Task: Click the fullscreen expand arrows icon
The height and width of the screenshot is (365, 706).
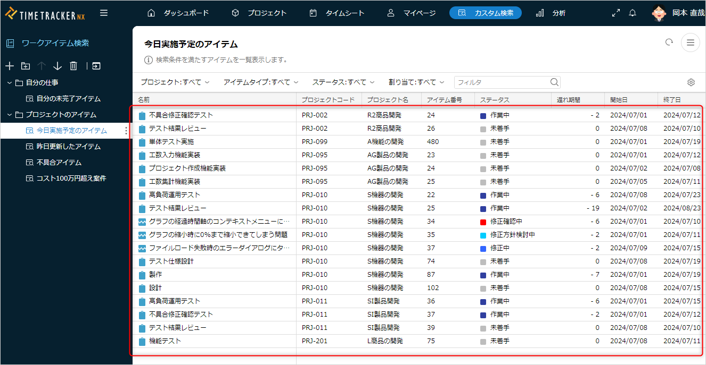Action: (616, 13)
